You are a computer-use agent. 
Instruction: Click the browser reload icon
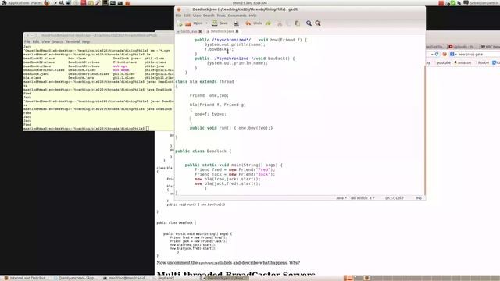[x=437, y=55]
